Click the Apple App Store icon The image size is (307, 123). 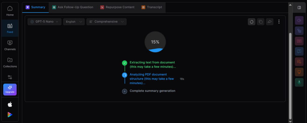(x=10, y=104)
